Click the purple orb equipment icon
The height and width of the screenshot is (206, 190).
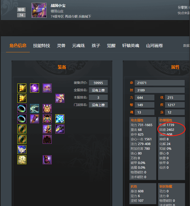35,88
